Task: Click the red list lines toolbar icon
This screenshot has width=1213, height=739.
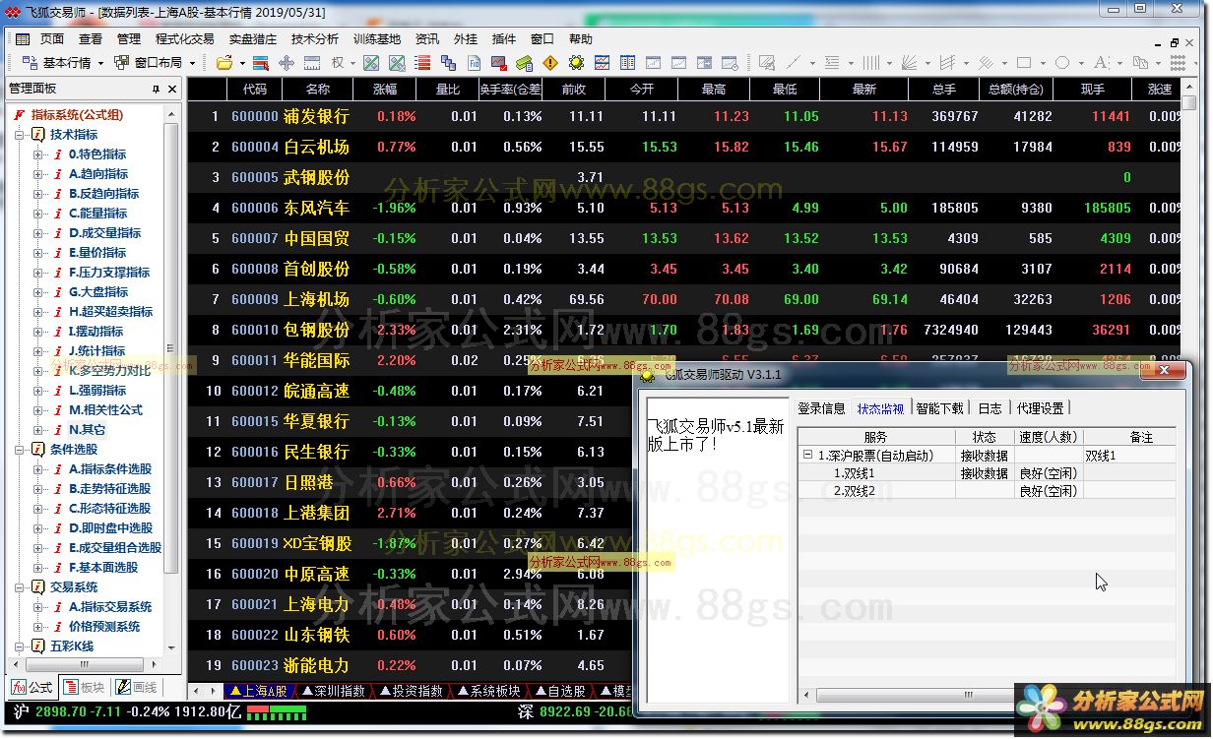Action: pos(422,63)
